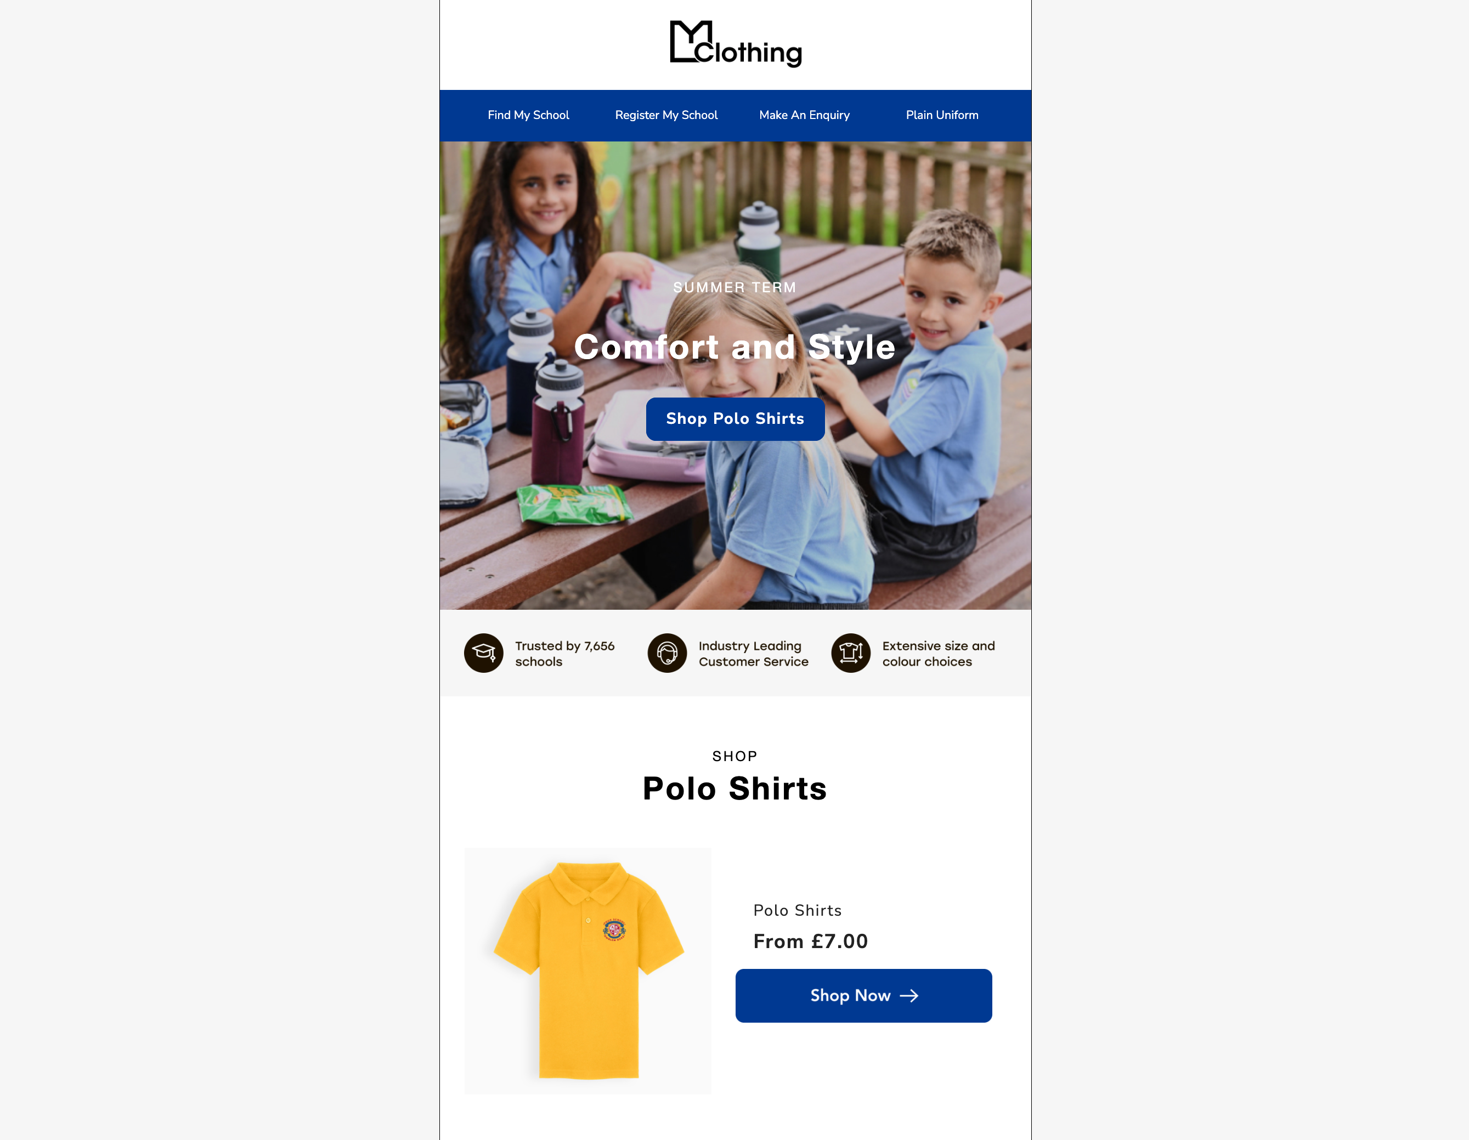The height and width of the screenshot is (1140, 1469).
Task: Click the SUMMER TERM label expander
Action: click(x=734, y=286)
